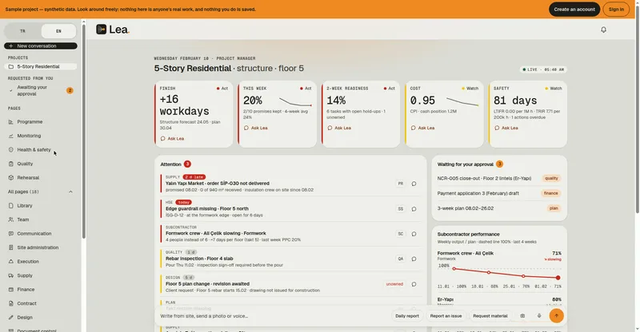Click the Finance card icon
Viewport: 640px width, 332px height.
[11, 290]
